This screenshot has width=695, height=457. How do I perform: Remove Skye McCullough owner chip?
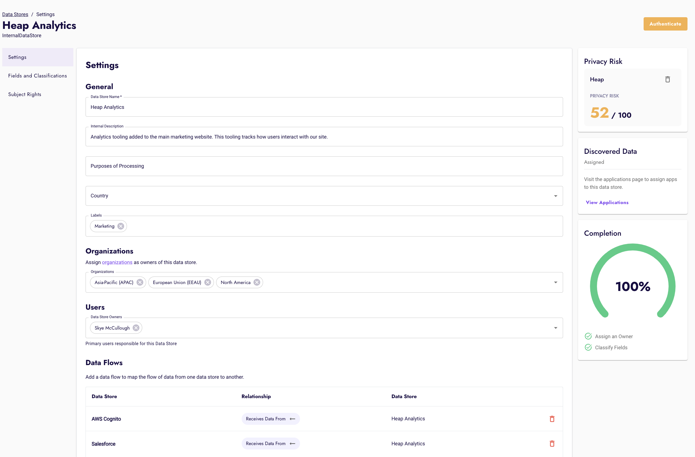[136, 328]
